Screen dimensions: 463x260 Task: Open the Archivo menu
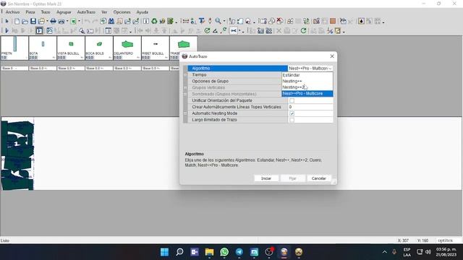point(12,12)
